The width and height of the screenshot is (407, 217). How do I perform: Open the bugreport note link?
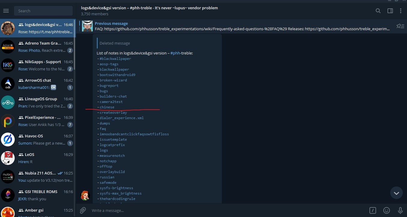[x=109, y=86]
